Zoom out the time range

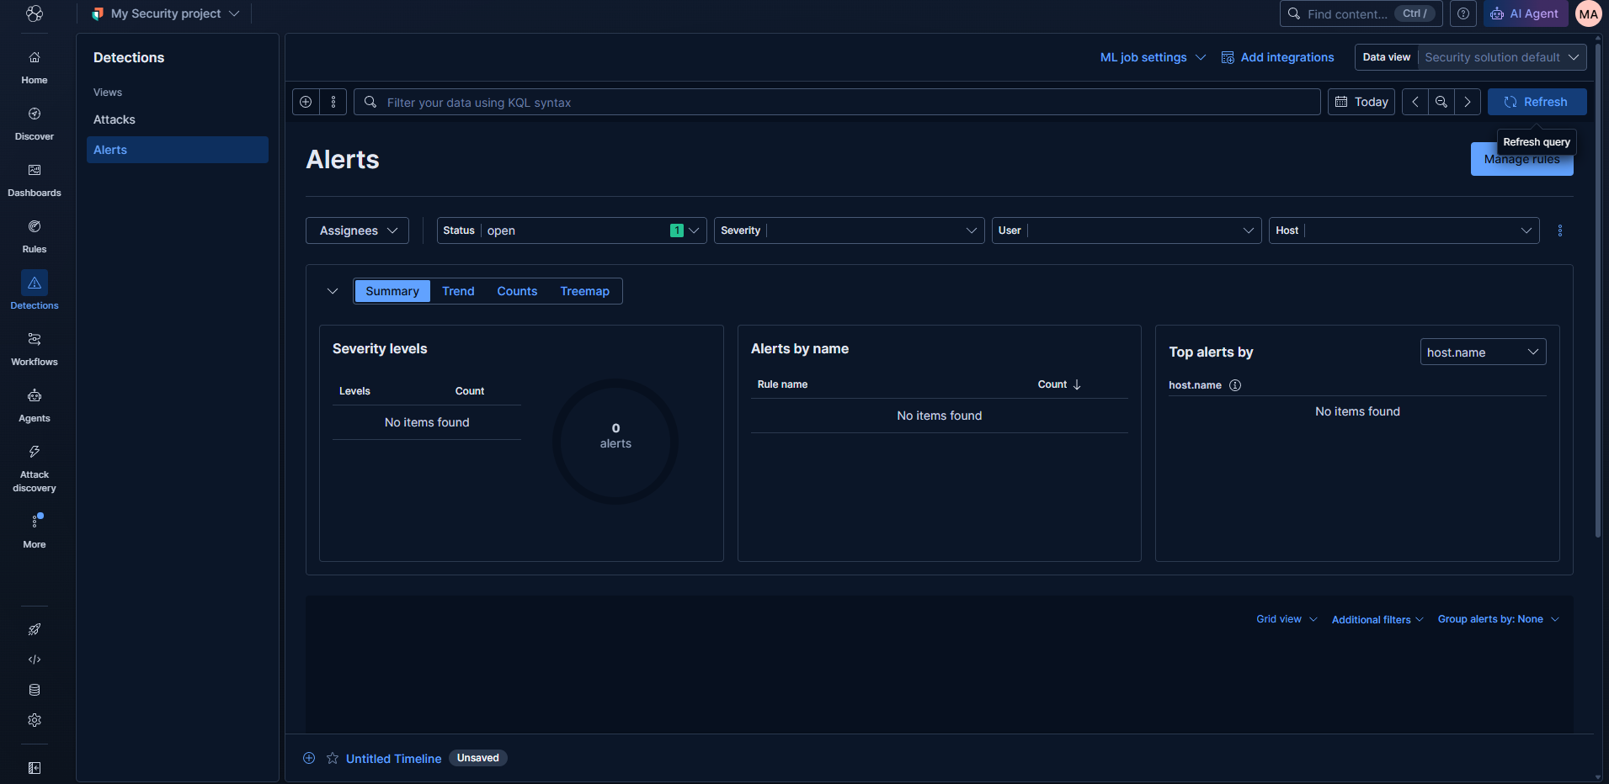coord(1441,102)
